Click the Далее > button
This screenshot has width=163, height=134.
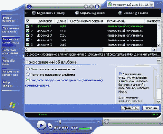(x=130, y=108)
